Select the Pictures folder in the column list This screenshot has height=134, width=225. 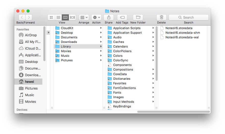pyautogui.click(x=78, y=60)
